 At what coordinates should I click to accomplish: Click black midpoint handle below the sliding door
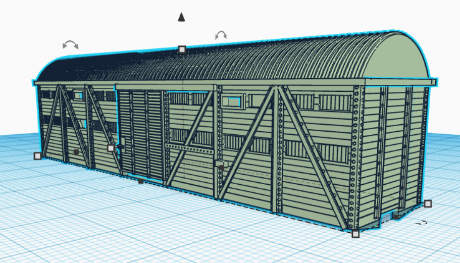coord(141,182)
